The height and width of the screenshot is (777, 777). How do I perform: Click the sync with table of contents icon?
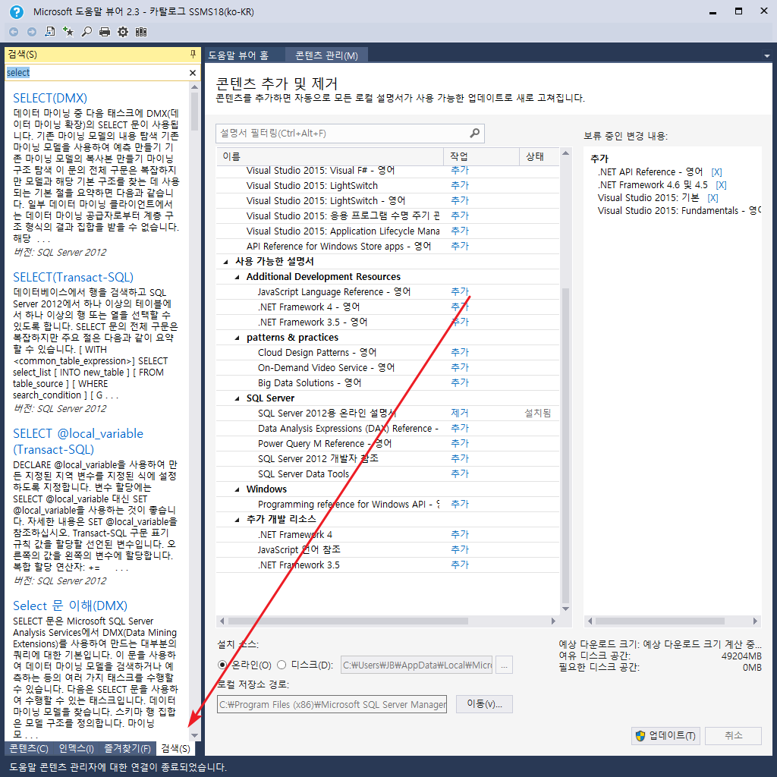(50, 32)
